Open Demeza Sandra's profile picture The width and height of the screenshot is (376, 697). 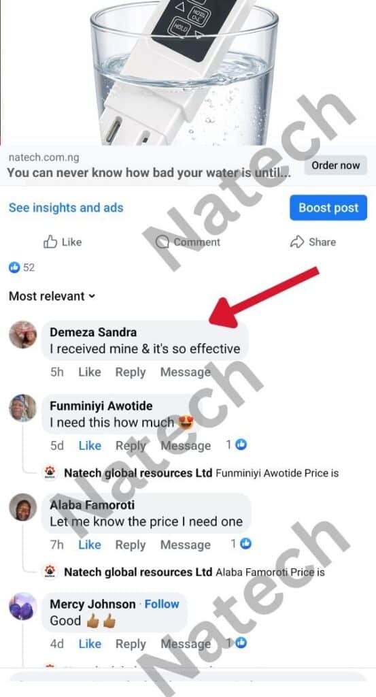pyautogui.click(x=22, y=335)
